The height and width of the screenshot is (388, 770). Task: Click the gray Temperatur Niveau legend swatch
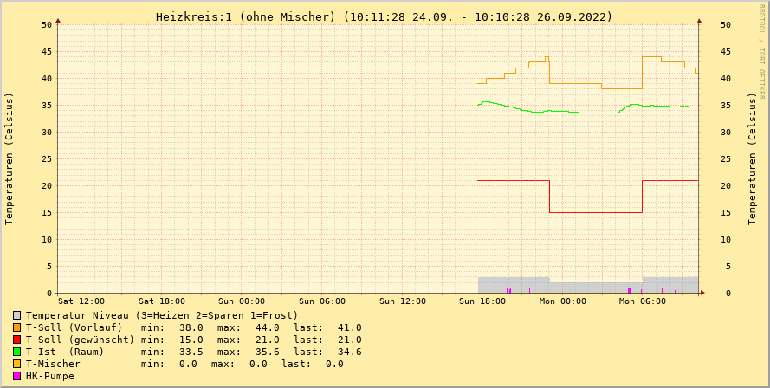[17, 315]
